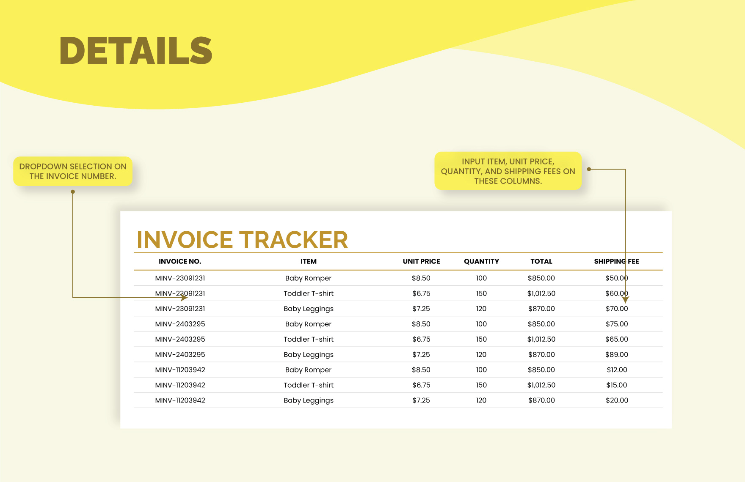The image size is (745, 482).
Task: Click the SHIPPING FEE column header
Action: (x=616, y=261)
